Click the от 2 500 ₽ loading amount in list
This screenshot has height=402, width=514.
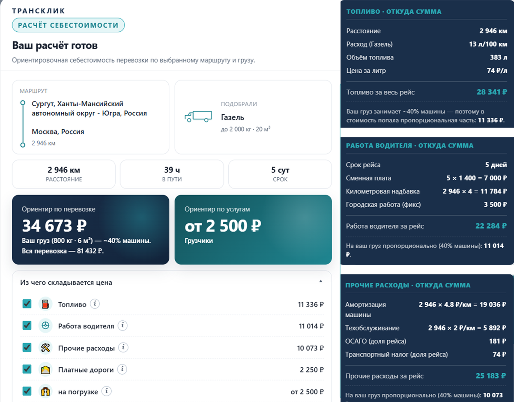pos(307,392)
